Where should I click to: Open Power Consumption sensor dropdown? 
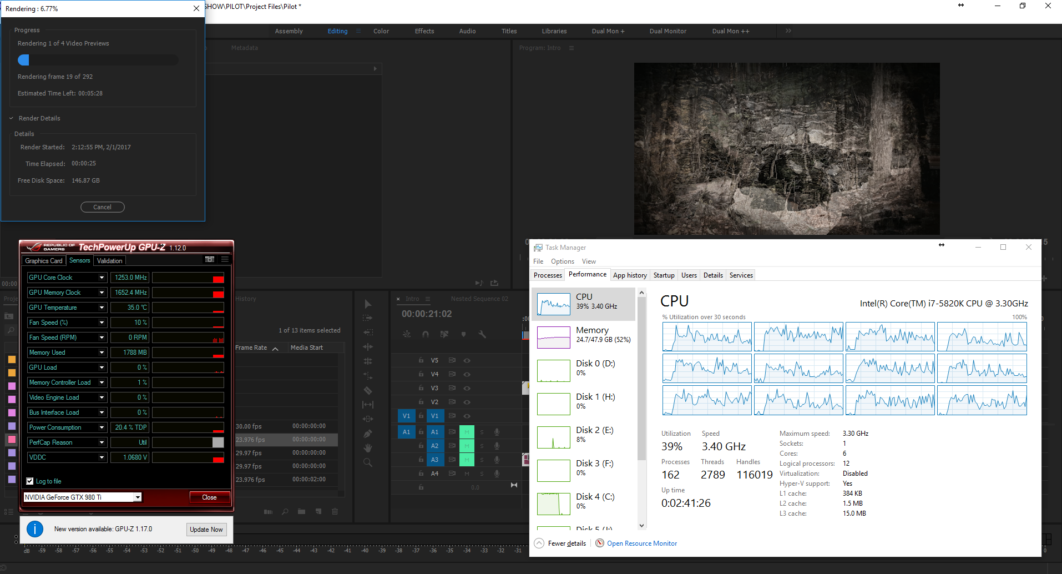[102, 427]
